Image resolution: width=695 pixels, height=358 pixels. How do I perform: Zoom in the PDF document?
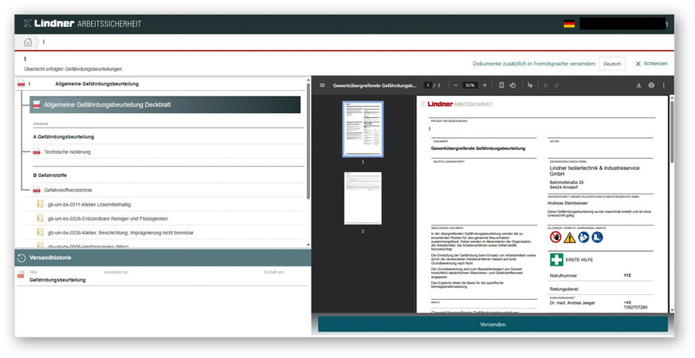click(485, 85)
